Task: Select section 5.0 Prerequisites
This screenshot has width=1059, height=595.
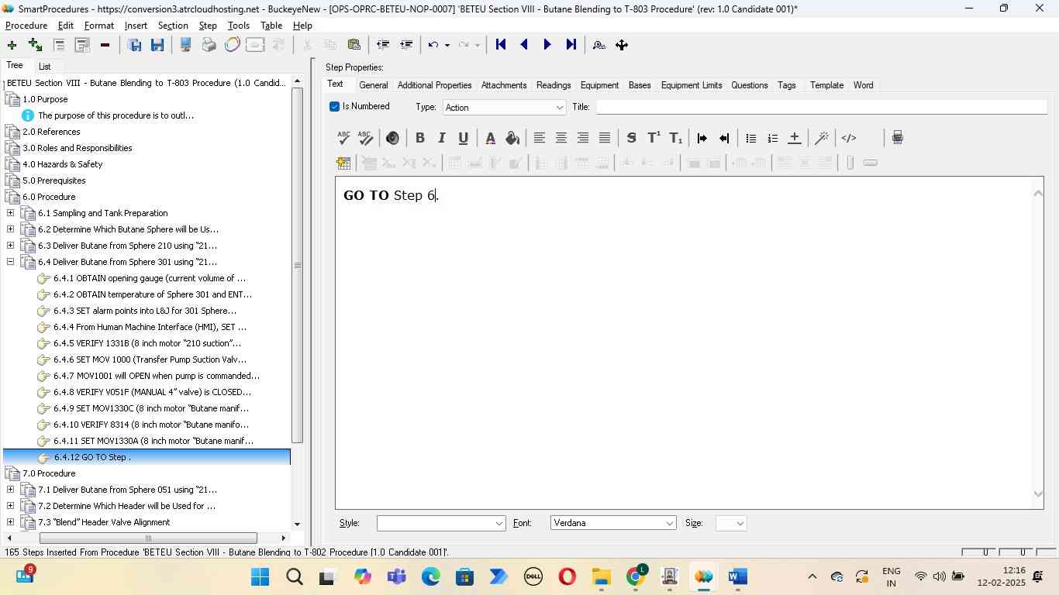Action: click(54, 181)
